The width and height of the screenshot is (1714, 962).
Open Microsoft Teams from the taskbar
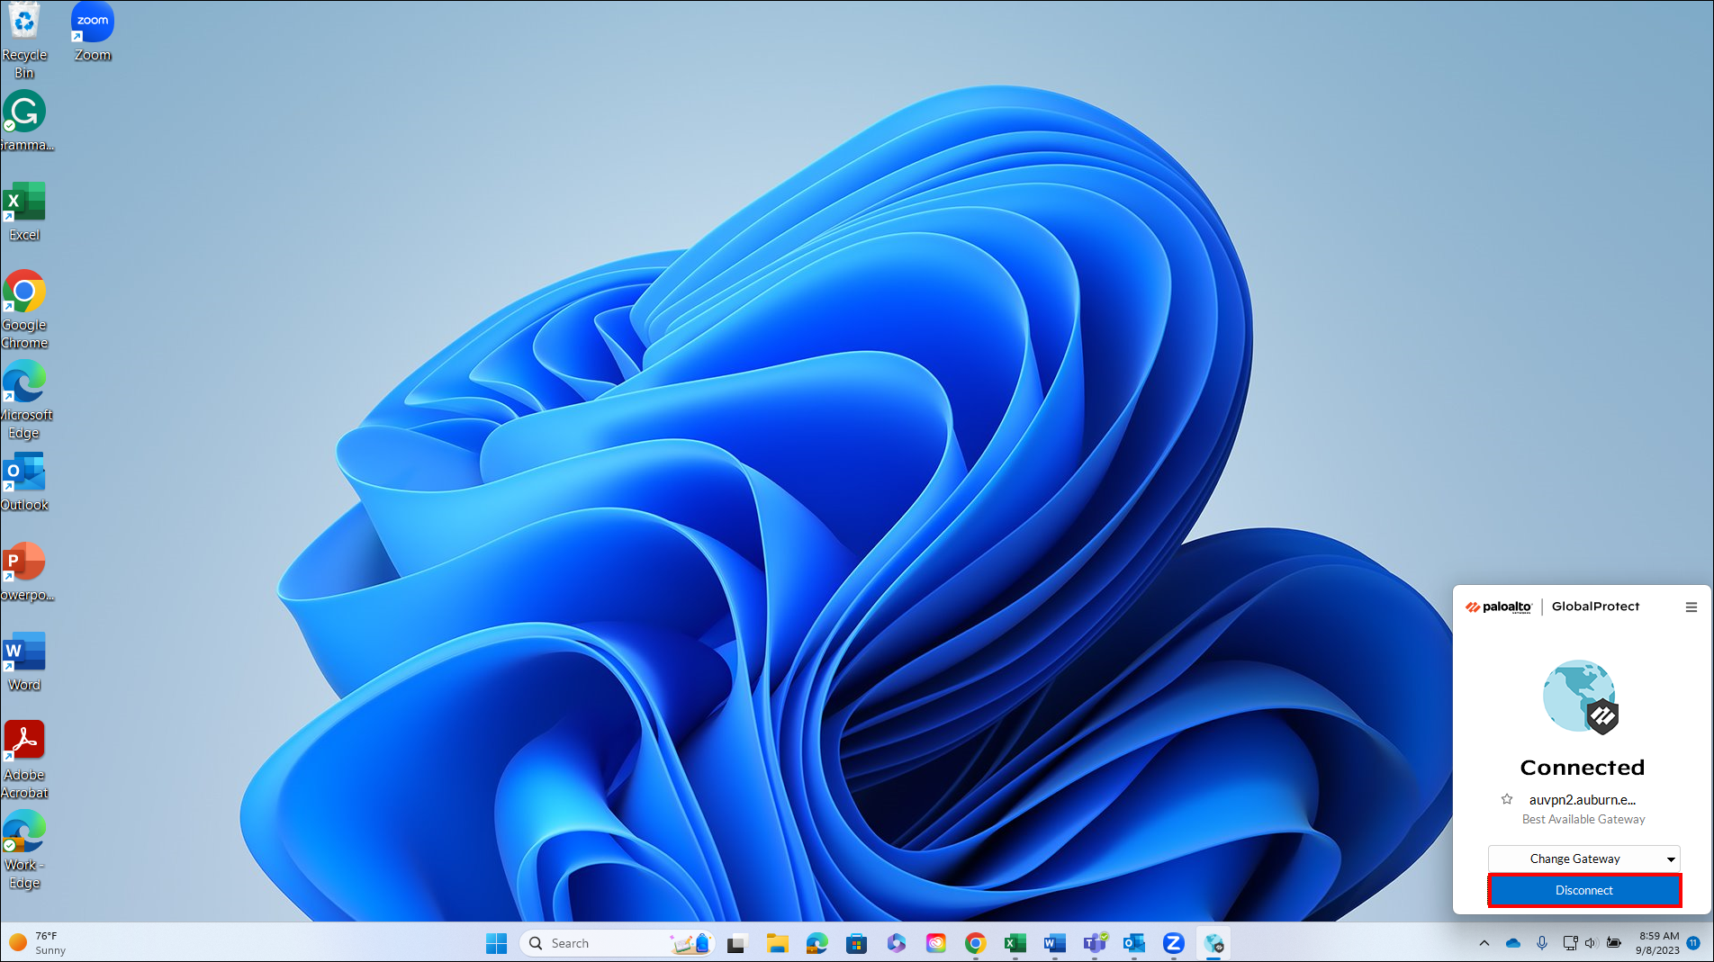[x=1095, y=943]
